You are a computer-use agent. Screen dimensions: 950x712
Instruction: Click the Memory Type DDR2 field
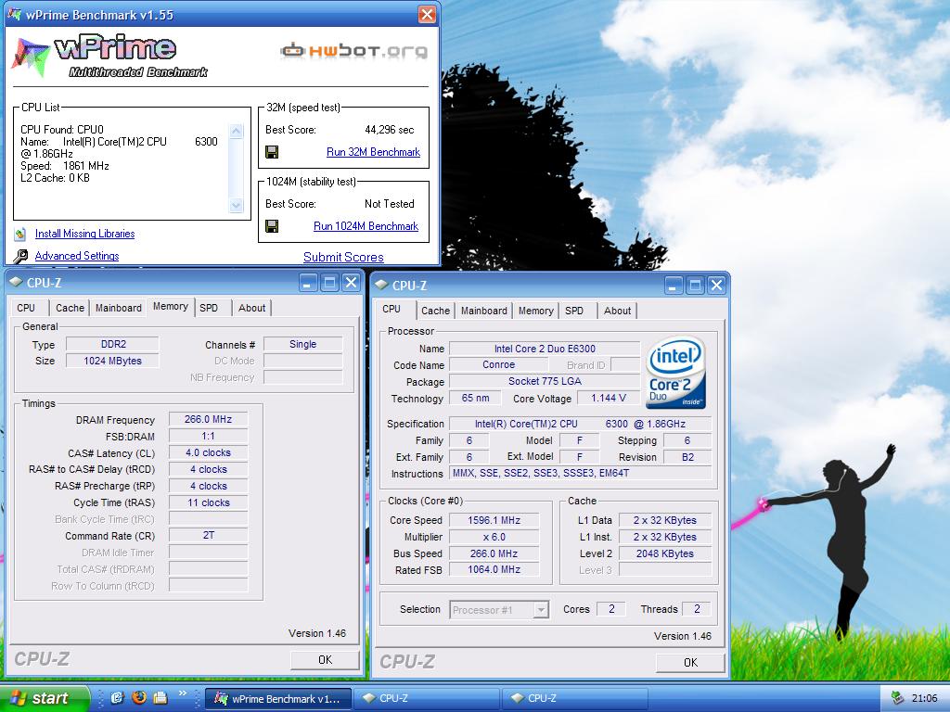point(112,344)
